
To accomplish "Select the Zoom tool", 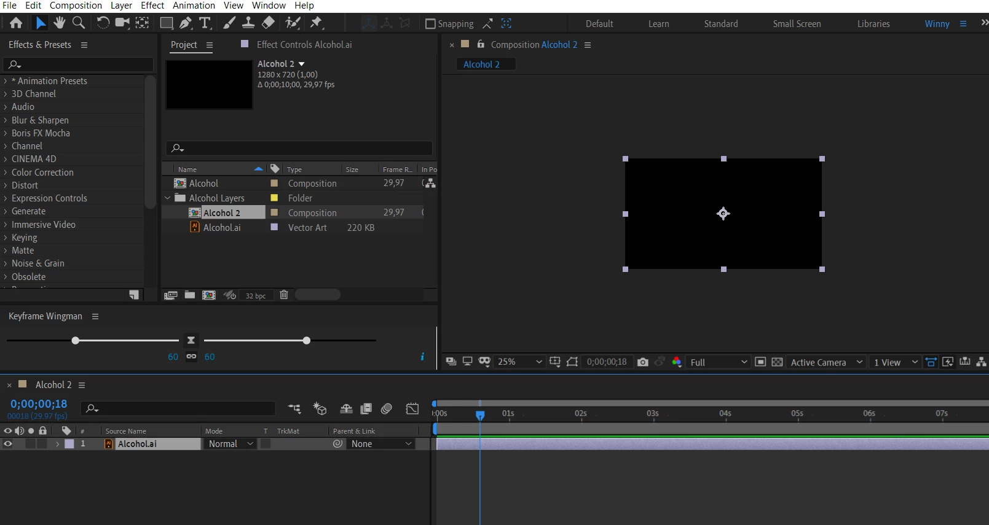I will (x=79, y=23).
